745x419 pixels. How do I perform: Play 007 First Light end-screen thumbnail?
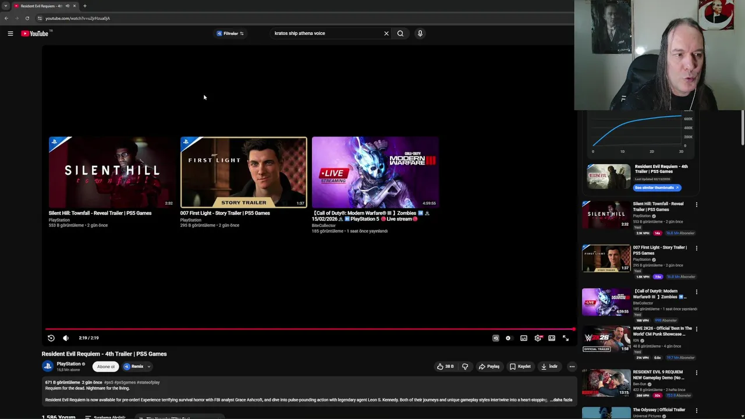tap(243, 172)
